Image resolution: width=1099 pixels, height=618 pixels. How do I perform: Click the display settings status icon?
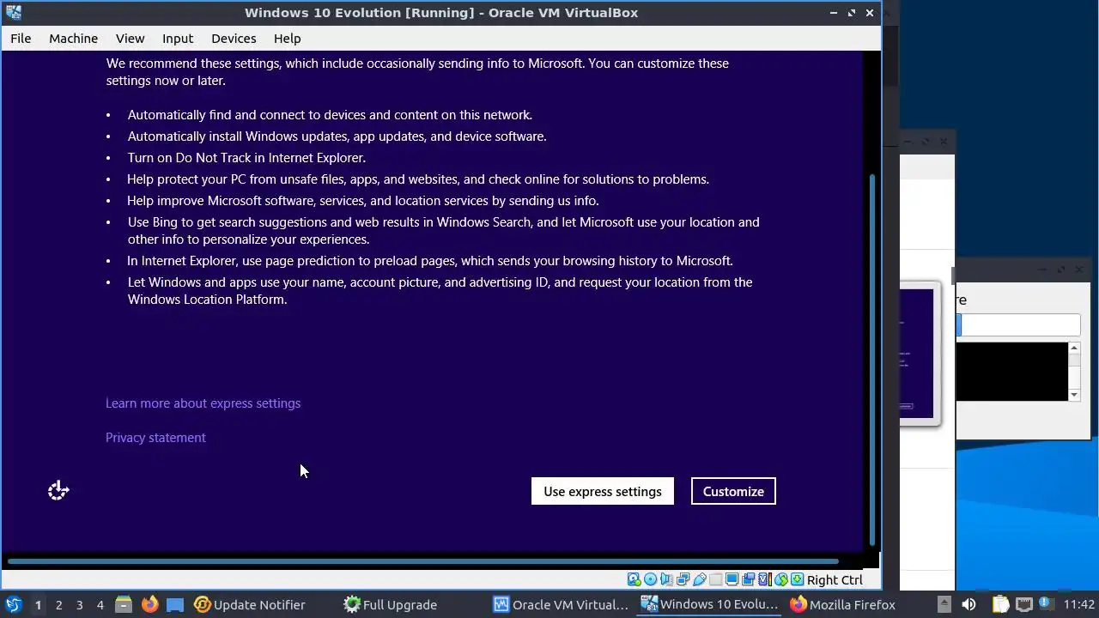pyautogui.click(x=732, y=579)
